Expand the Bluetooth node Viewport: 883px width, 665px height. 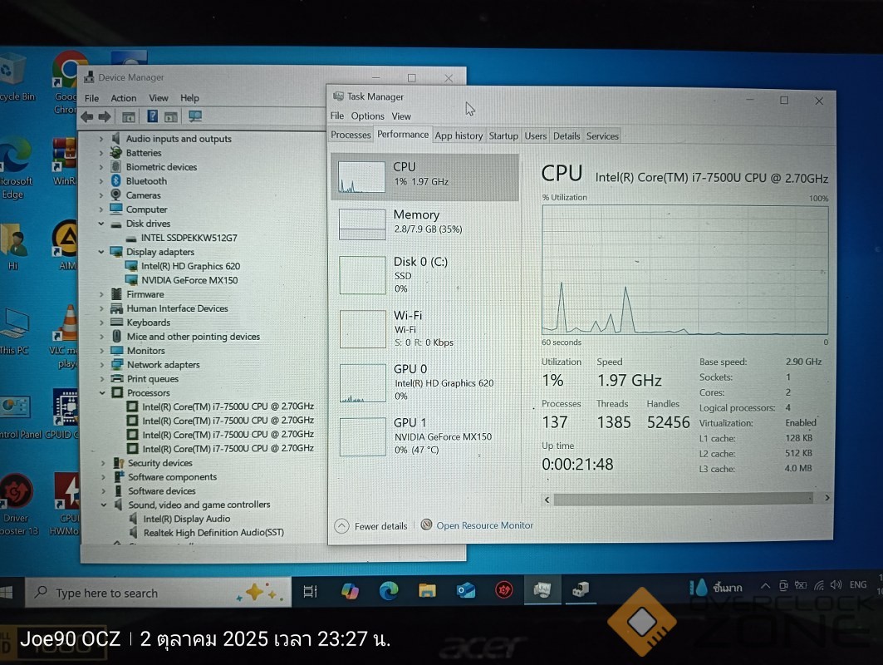(x=101, y=181)
